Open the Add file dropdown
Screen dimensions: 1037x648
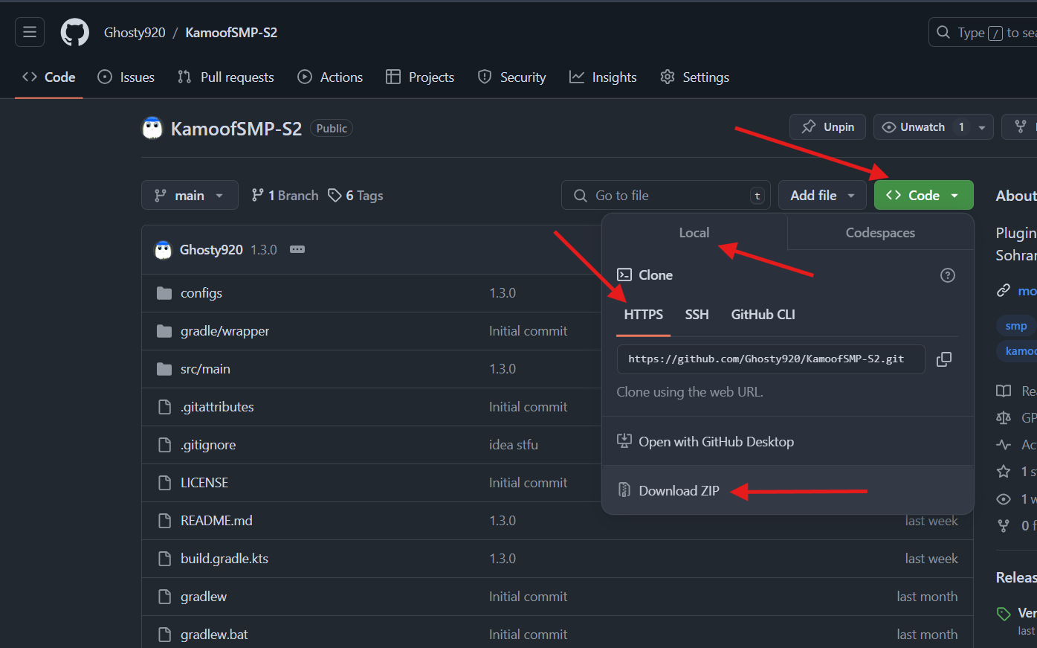pyautogui.click(x=822, y=195)
